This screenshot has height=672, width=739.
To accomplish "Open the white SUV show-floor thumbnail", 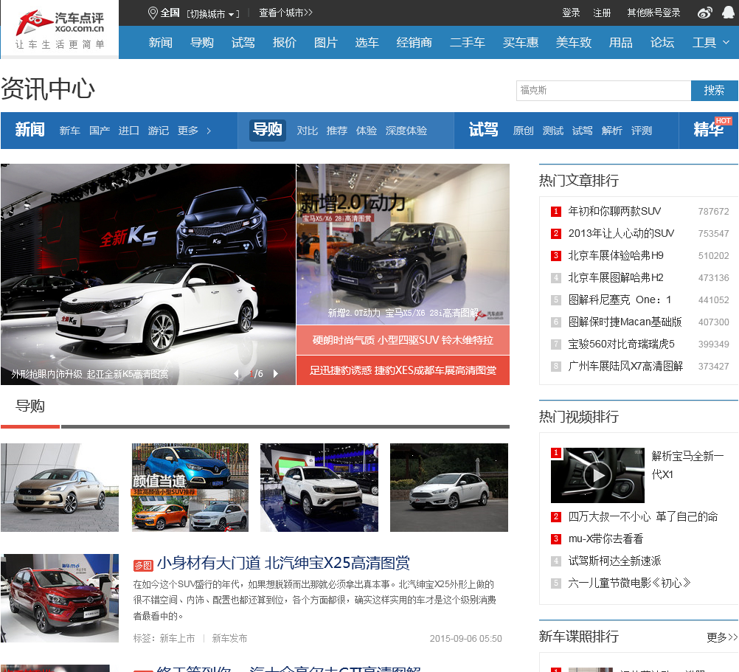I will point(319,488).
